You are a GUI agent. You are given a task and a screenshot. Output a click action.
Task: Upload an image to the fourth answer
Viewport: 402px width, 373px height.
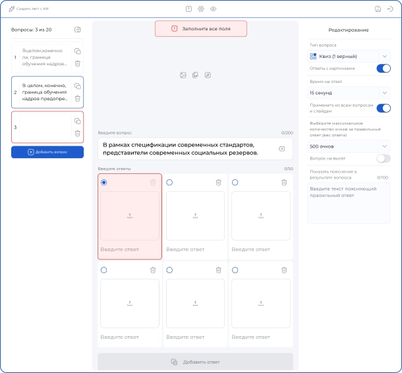point(130,303)
